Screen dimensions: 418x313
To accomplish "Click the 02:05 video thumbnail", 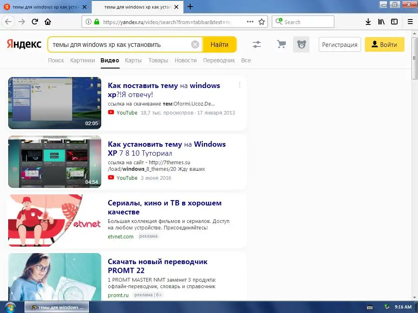I will [55, 103].
